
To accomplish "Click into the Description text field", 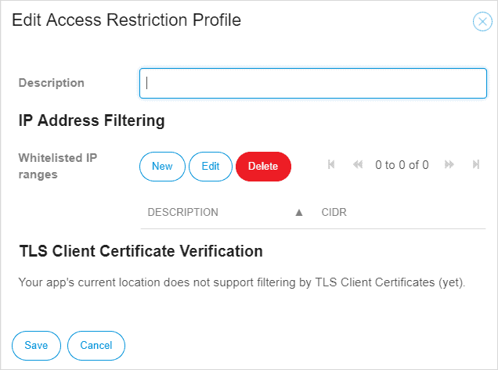I will pos(313,84).
